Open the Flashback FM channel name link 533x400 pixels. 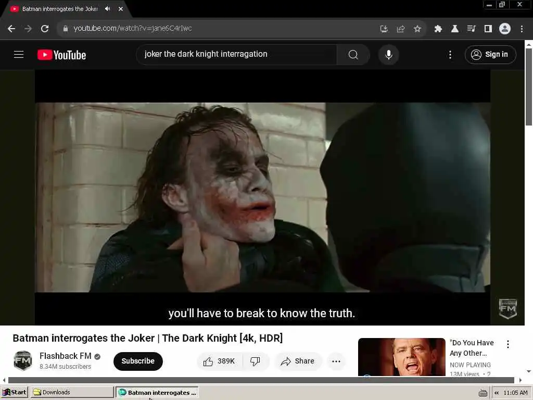coord(65,356)
